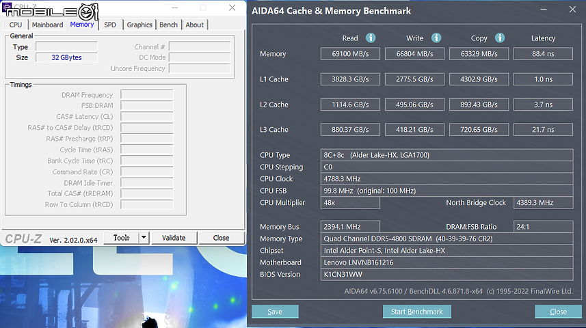Click the empty Command Rate (CR) field
586x328 pixels.
[x=147, y=172]
